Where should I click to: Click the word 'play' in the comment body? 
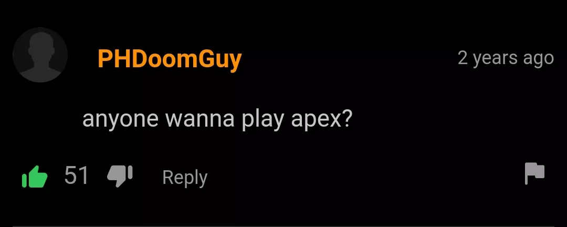pos(263,119)
